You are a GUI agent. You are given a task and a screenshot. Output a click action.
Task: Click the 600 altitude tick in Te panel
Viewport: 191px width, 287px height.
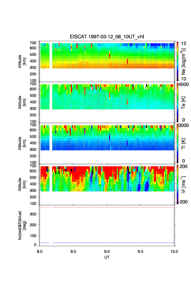pos(33,89)
